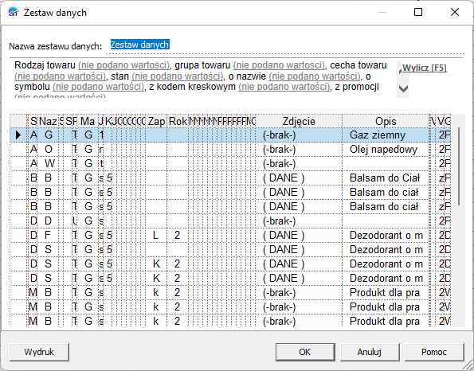The height and width of the screenshot is (371, 474).
Task: Open grupa towaru filter value link
Action: click(x=279, y=65)
